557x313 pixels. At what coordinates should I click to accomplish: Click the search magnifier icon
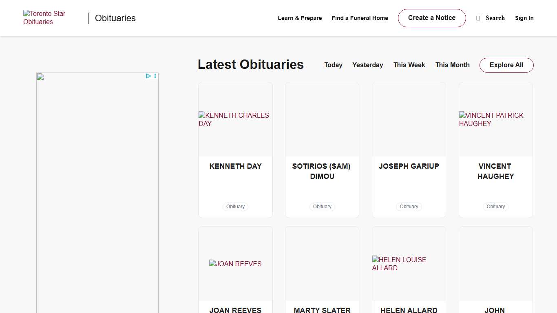[x=478, y=18]
